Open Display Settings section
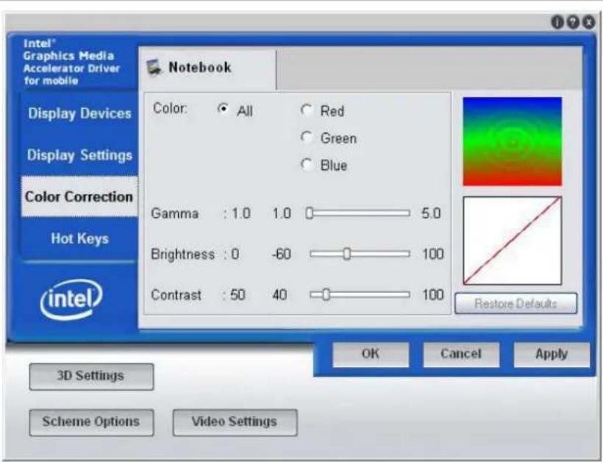The image size is (603, 462). [79, 155]
